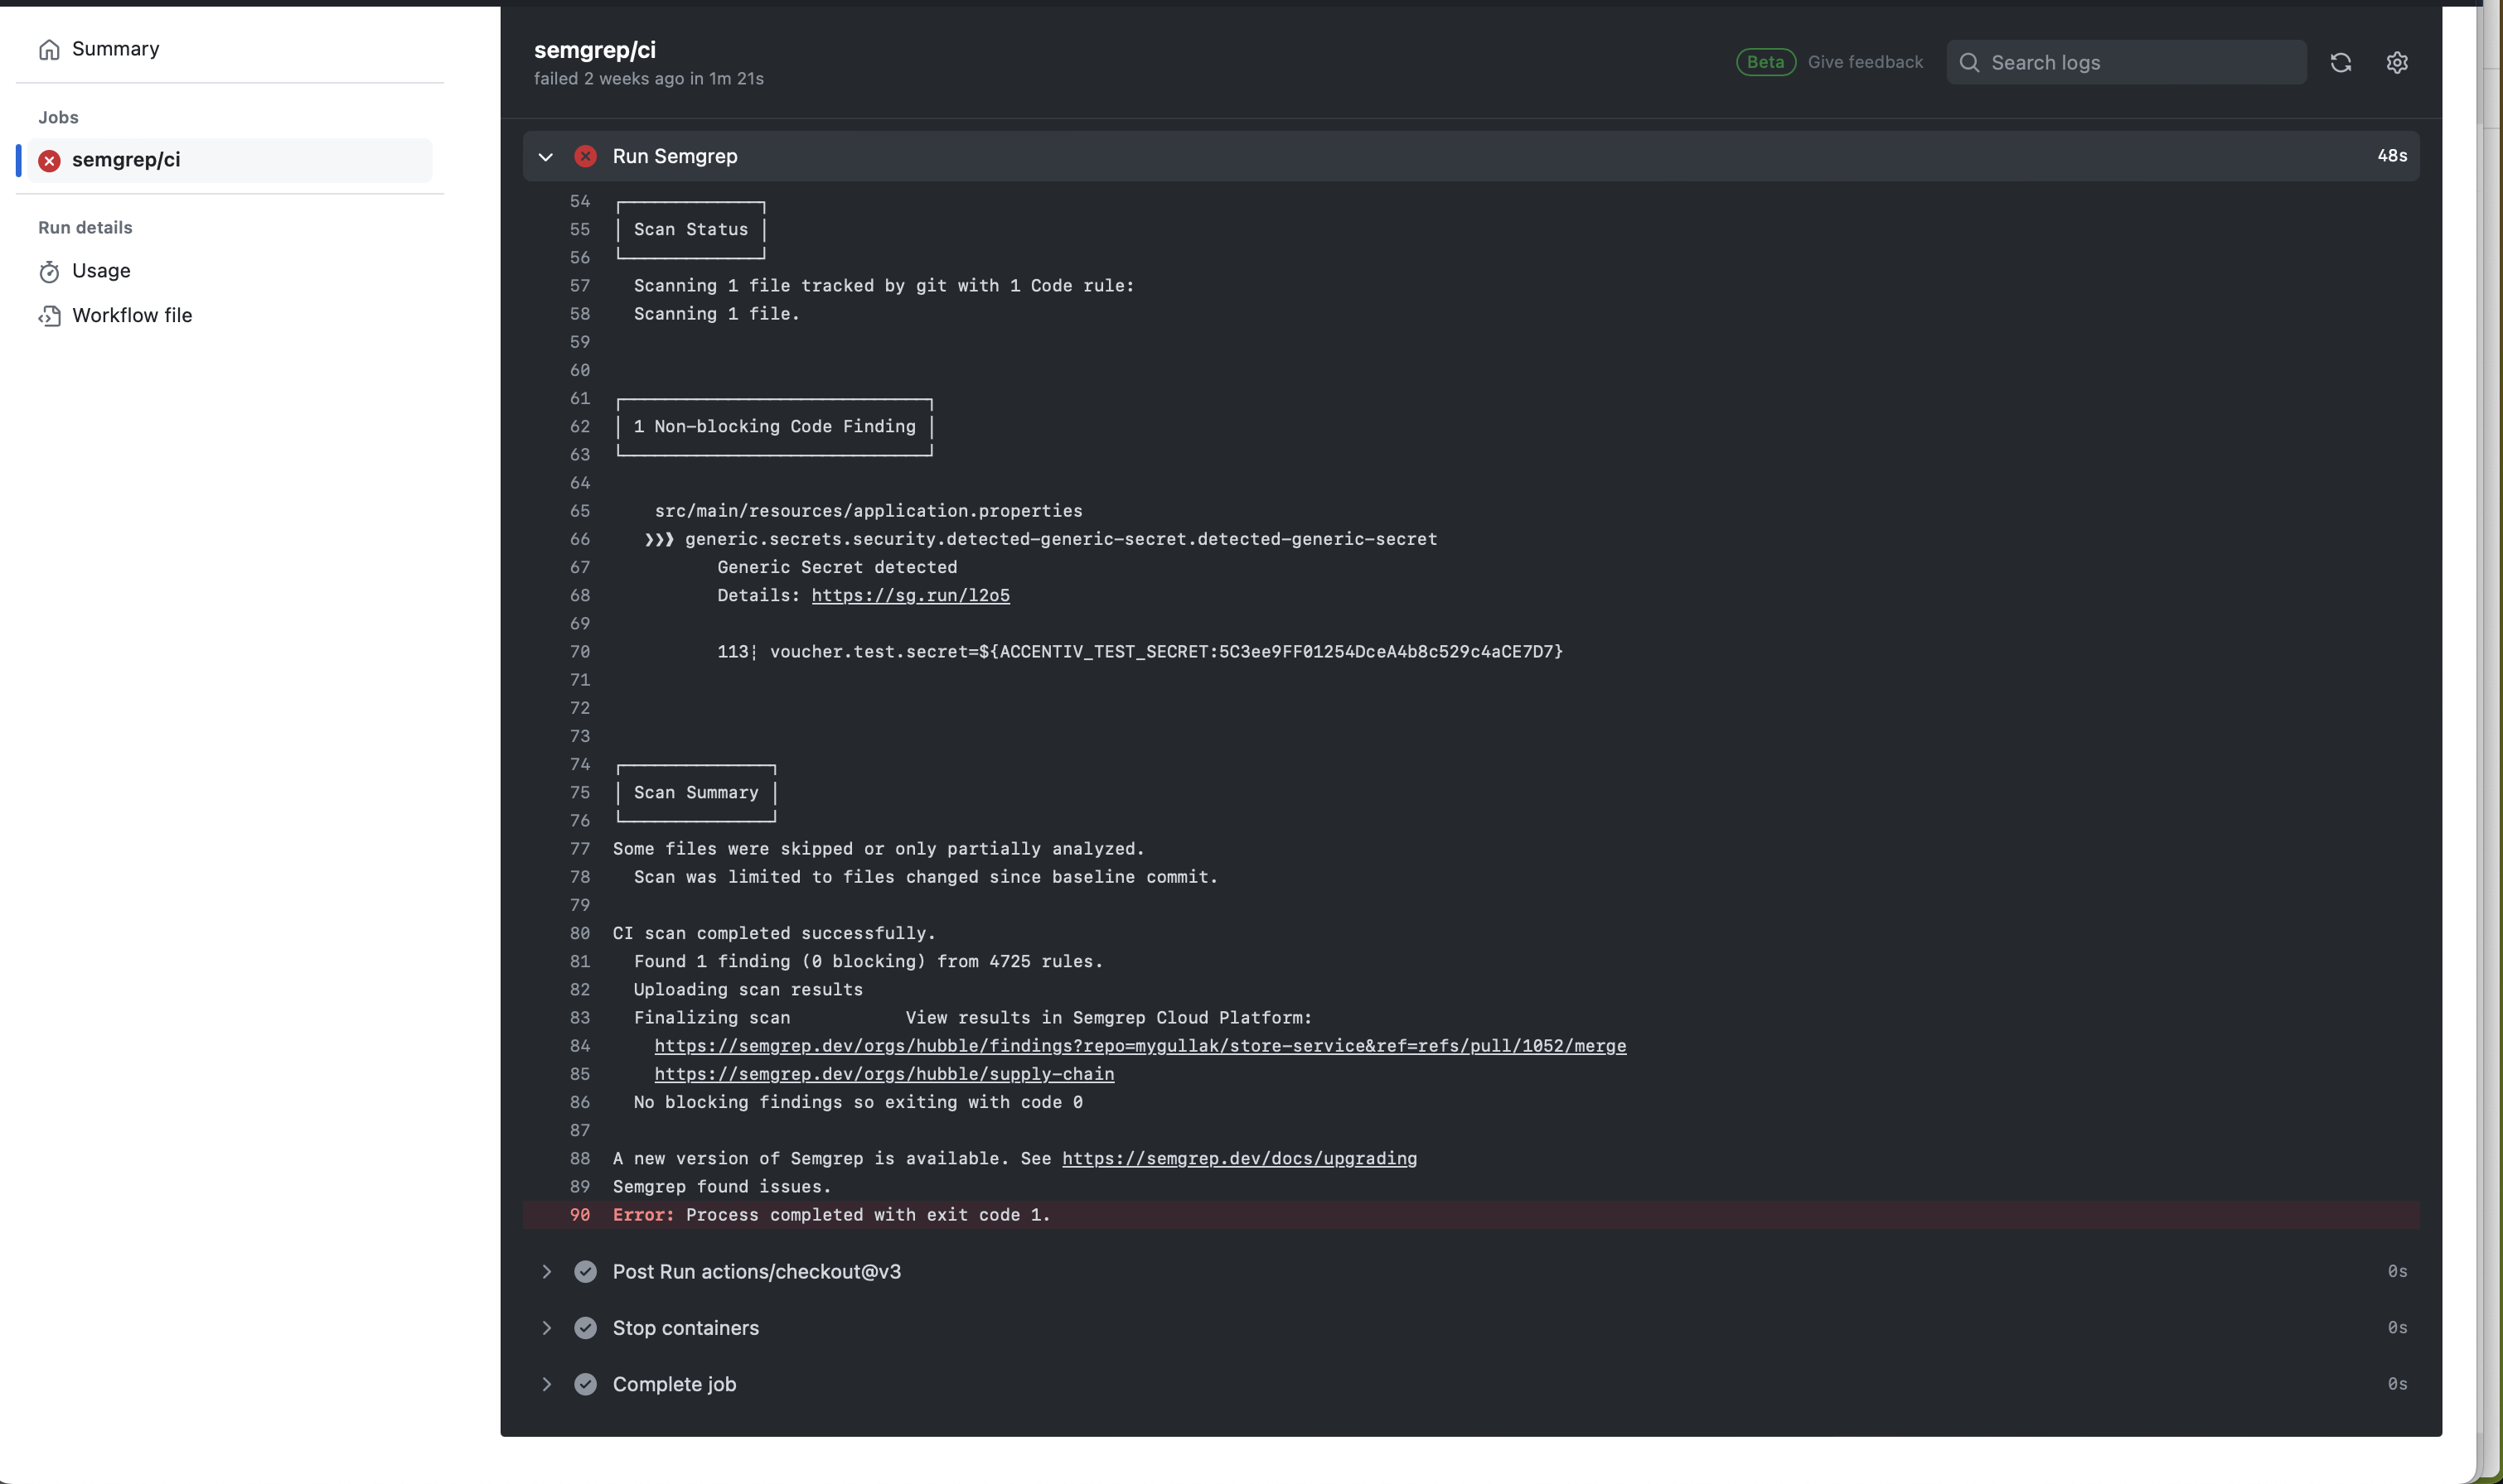Click the green check on Complete job

pos(585,1384)
